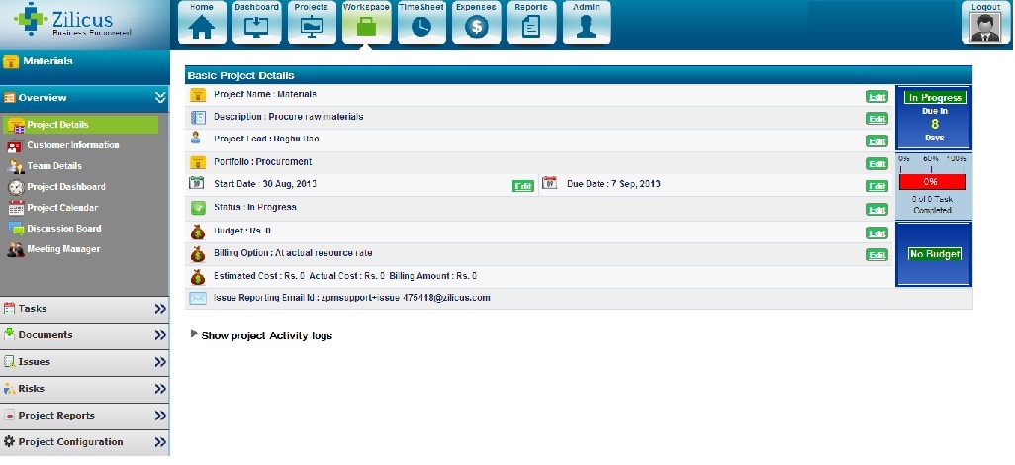This screenshot has width=1015, height=465.
Task: Click the No Budget status box
Action: 935,254
